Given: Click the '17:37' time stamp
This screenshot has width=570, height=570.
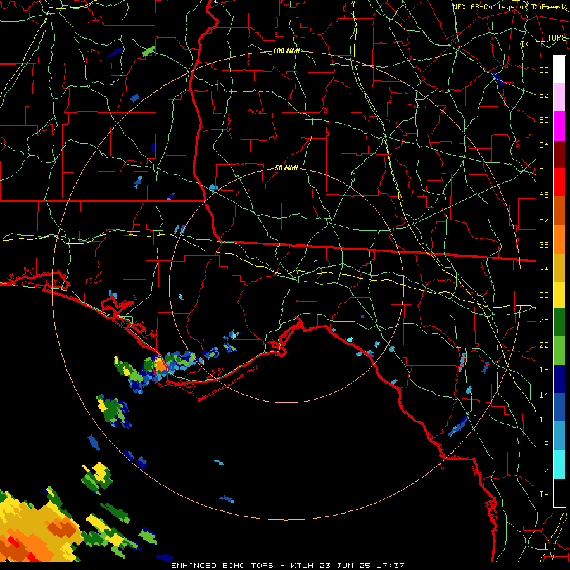Looking at the screenshot, I should pos(389,566).
